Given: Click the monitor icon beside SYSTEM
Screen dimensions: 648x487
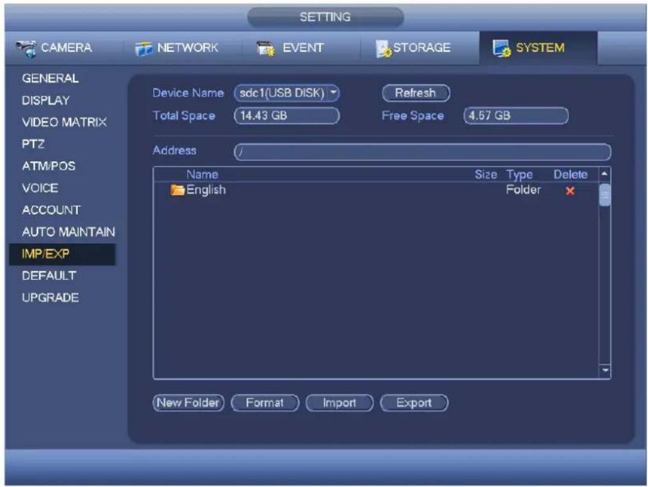Looking at the screenshot, I should click(501, 48).
